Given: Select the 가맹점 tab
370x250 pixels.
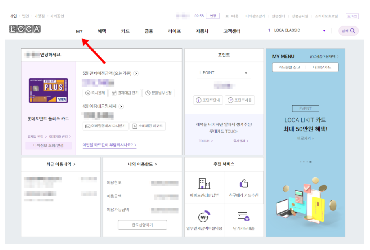Looking at the screenshot, I should 39,16.
